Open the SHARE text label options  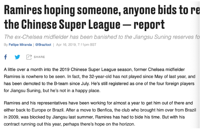(39, 57)
